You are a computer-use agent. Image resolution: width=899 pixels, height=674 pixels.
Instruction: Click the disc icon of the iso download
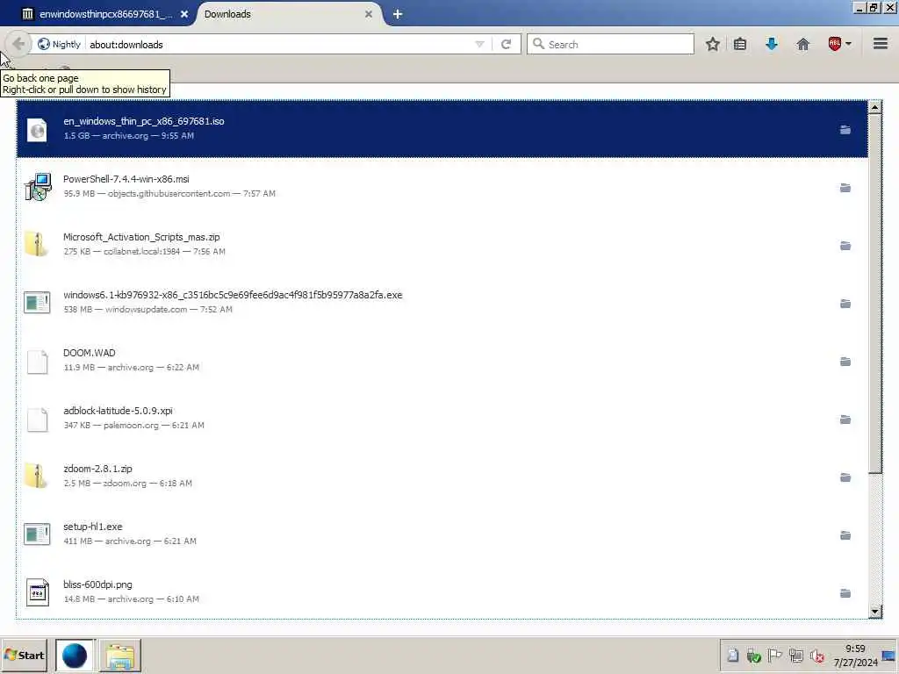pyautogui.click(x=37, y=130)
